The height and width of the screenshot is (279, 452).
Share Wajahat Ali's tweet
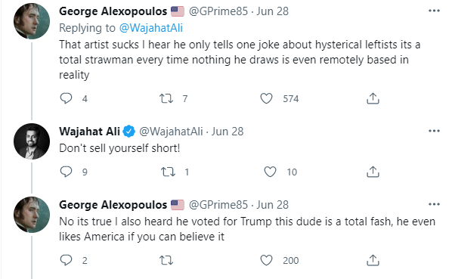[373, 172]
